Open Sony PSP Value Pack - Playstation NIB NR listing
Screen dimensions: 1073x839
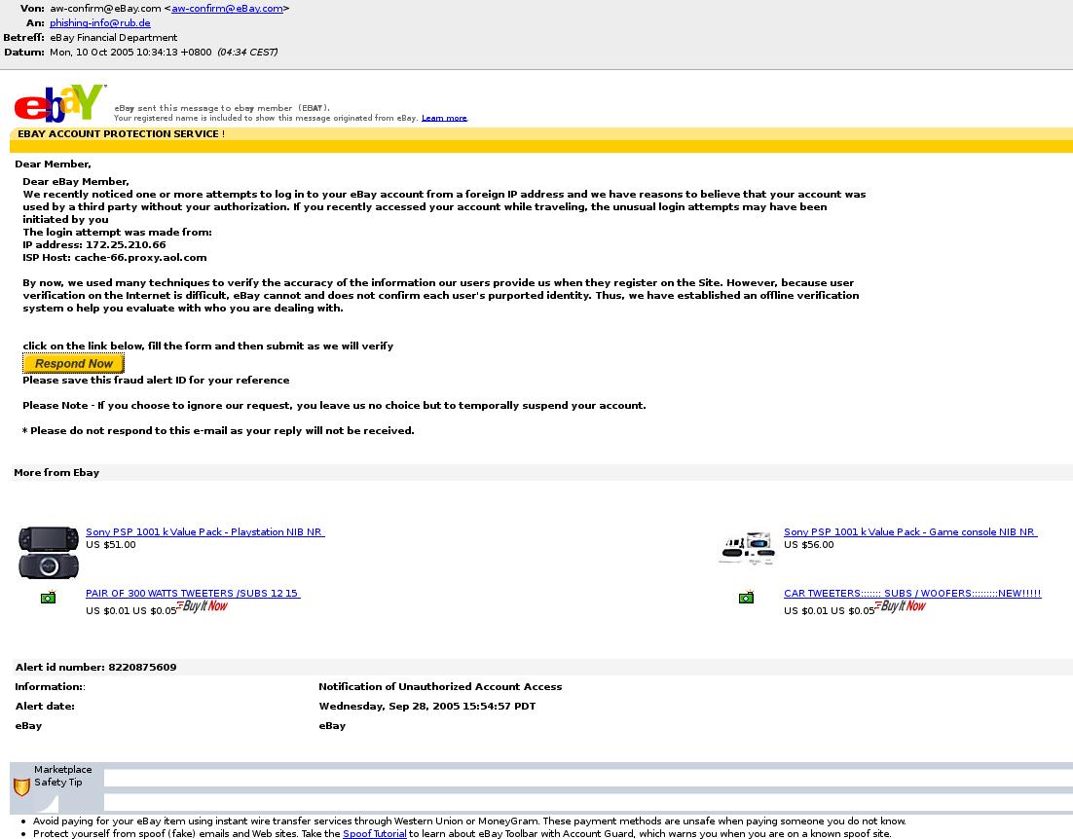tap(205, 532)
